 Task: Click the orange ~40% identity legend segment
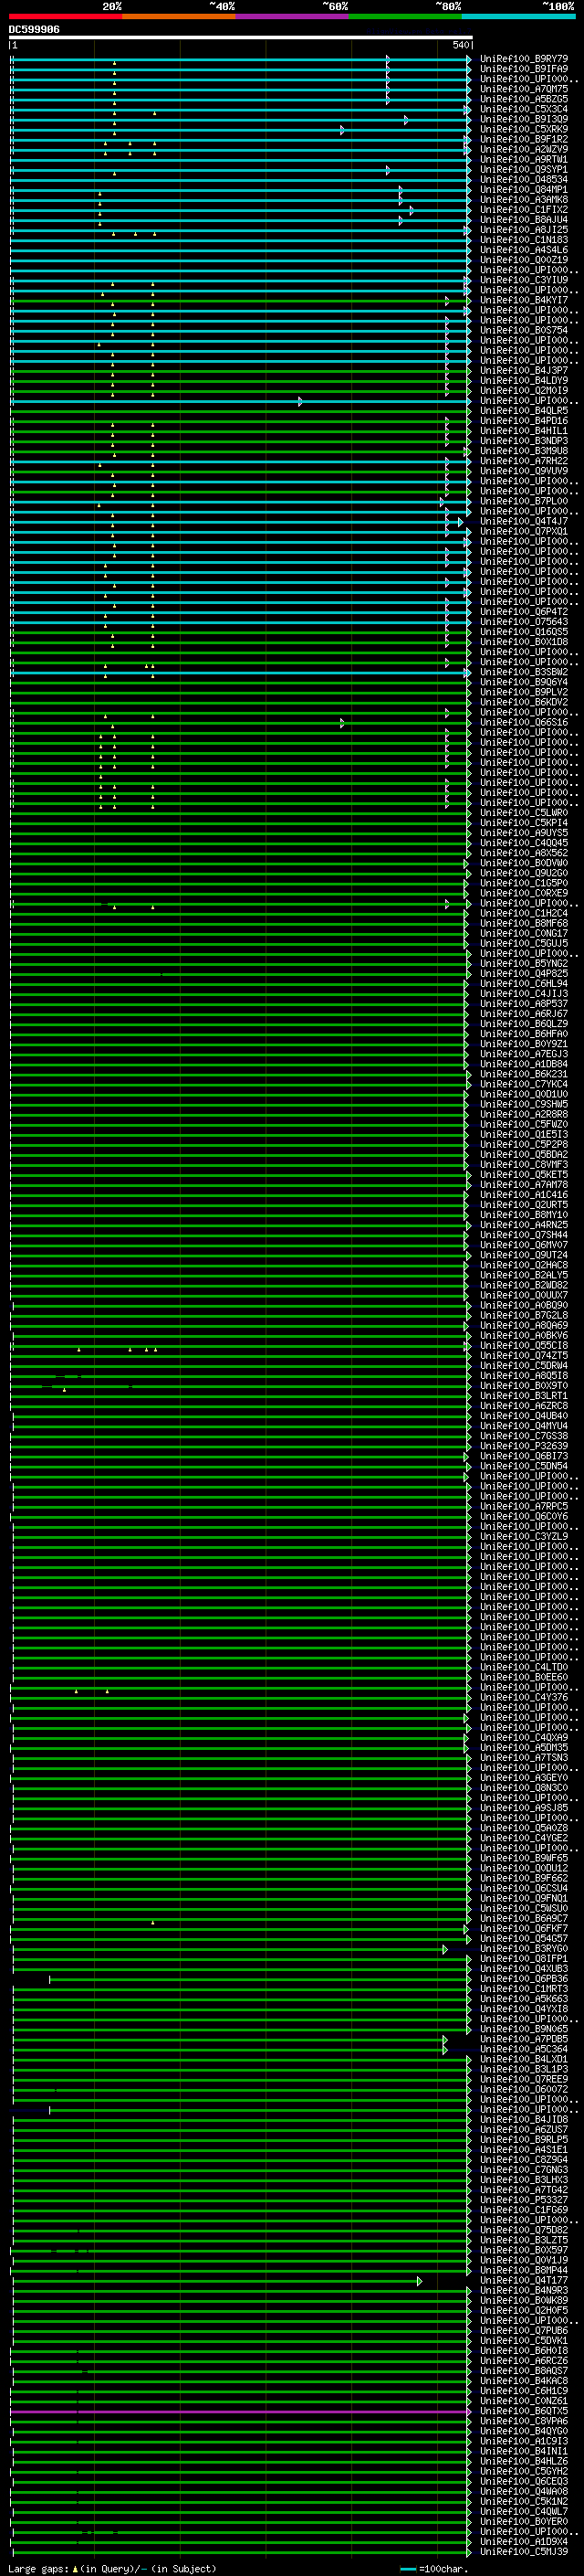(180, 17)
